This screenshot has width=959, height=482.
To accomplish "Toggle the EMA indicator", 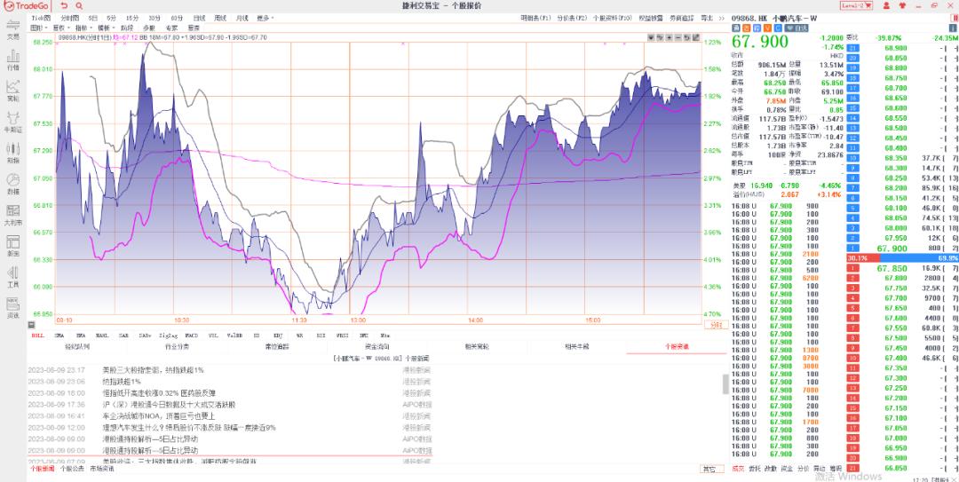I will tap(81, 336).
